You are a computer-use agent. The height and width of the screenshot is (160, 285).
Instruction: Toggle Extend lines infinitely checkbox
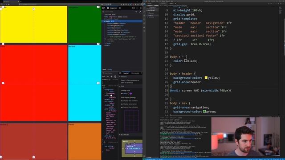coord(122,108)
